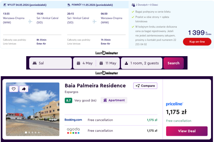Select the Booking.com offer row
Viewport: 214px width, 142px height.
111,120
